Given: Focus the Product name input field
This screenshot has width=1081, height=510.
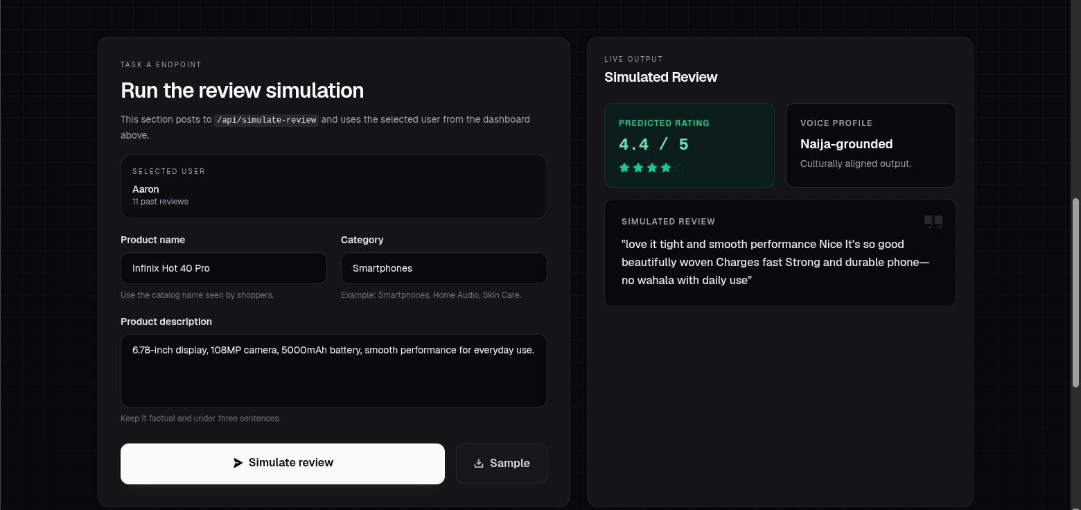Looking at the screenshot, I should click(224, 268).
